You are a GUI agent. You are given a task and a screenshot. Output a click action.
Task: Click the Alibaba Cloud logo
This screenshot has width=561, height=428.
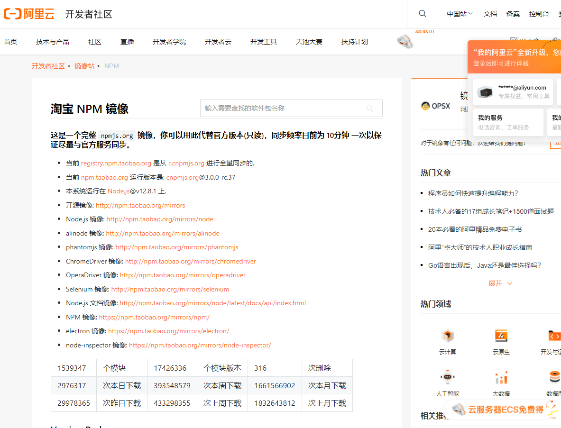(x=29, y=14)
